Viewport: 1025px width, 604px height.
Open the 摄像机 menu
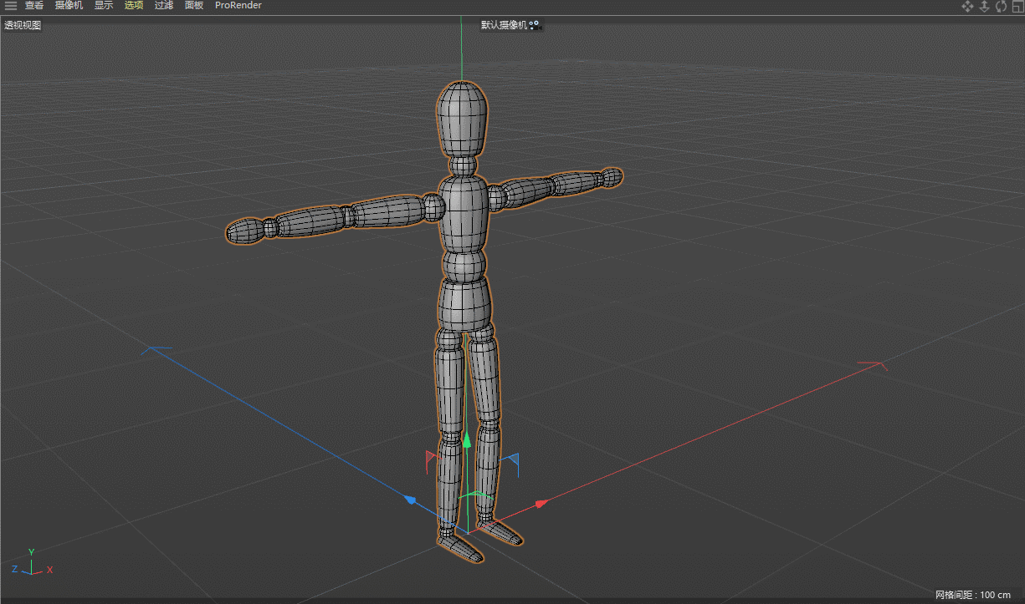tap(69, 6)
